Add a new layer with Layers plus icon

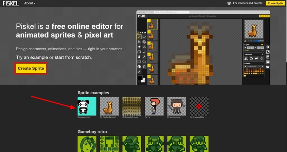[x=245, y=48]
